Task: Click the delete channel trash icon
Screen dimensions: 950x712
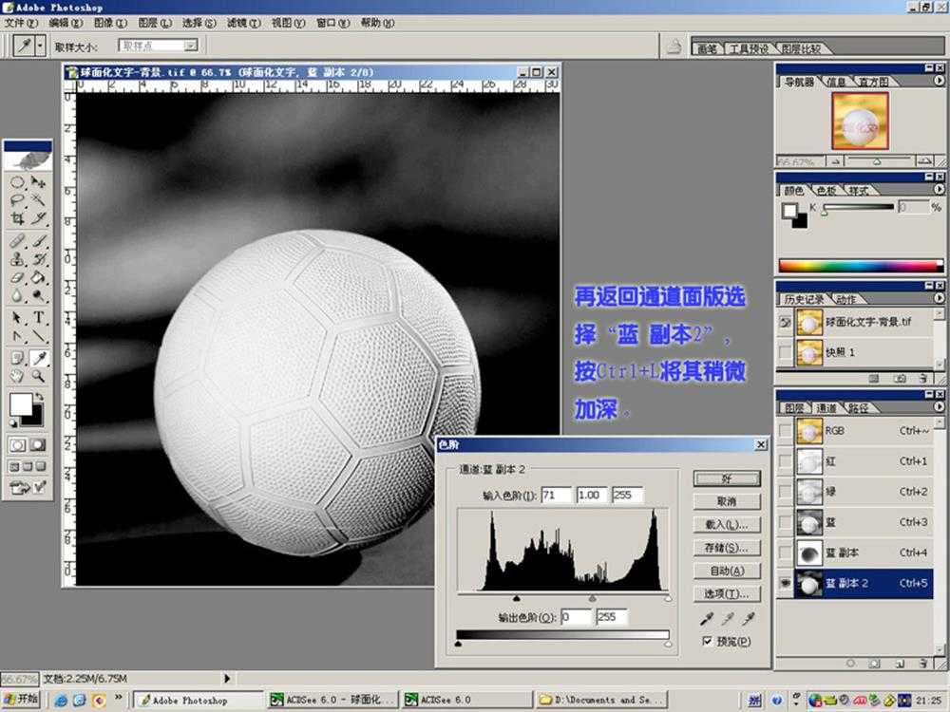Action: tap(922, 664)
